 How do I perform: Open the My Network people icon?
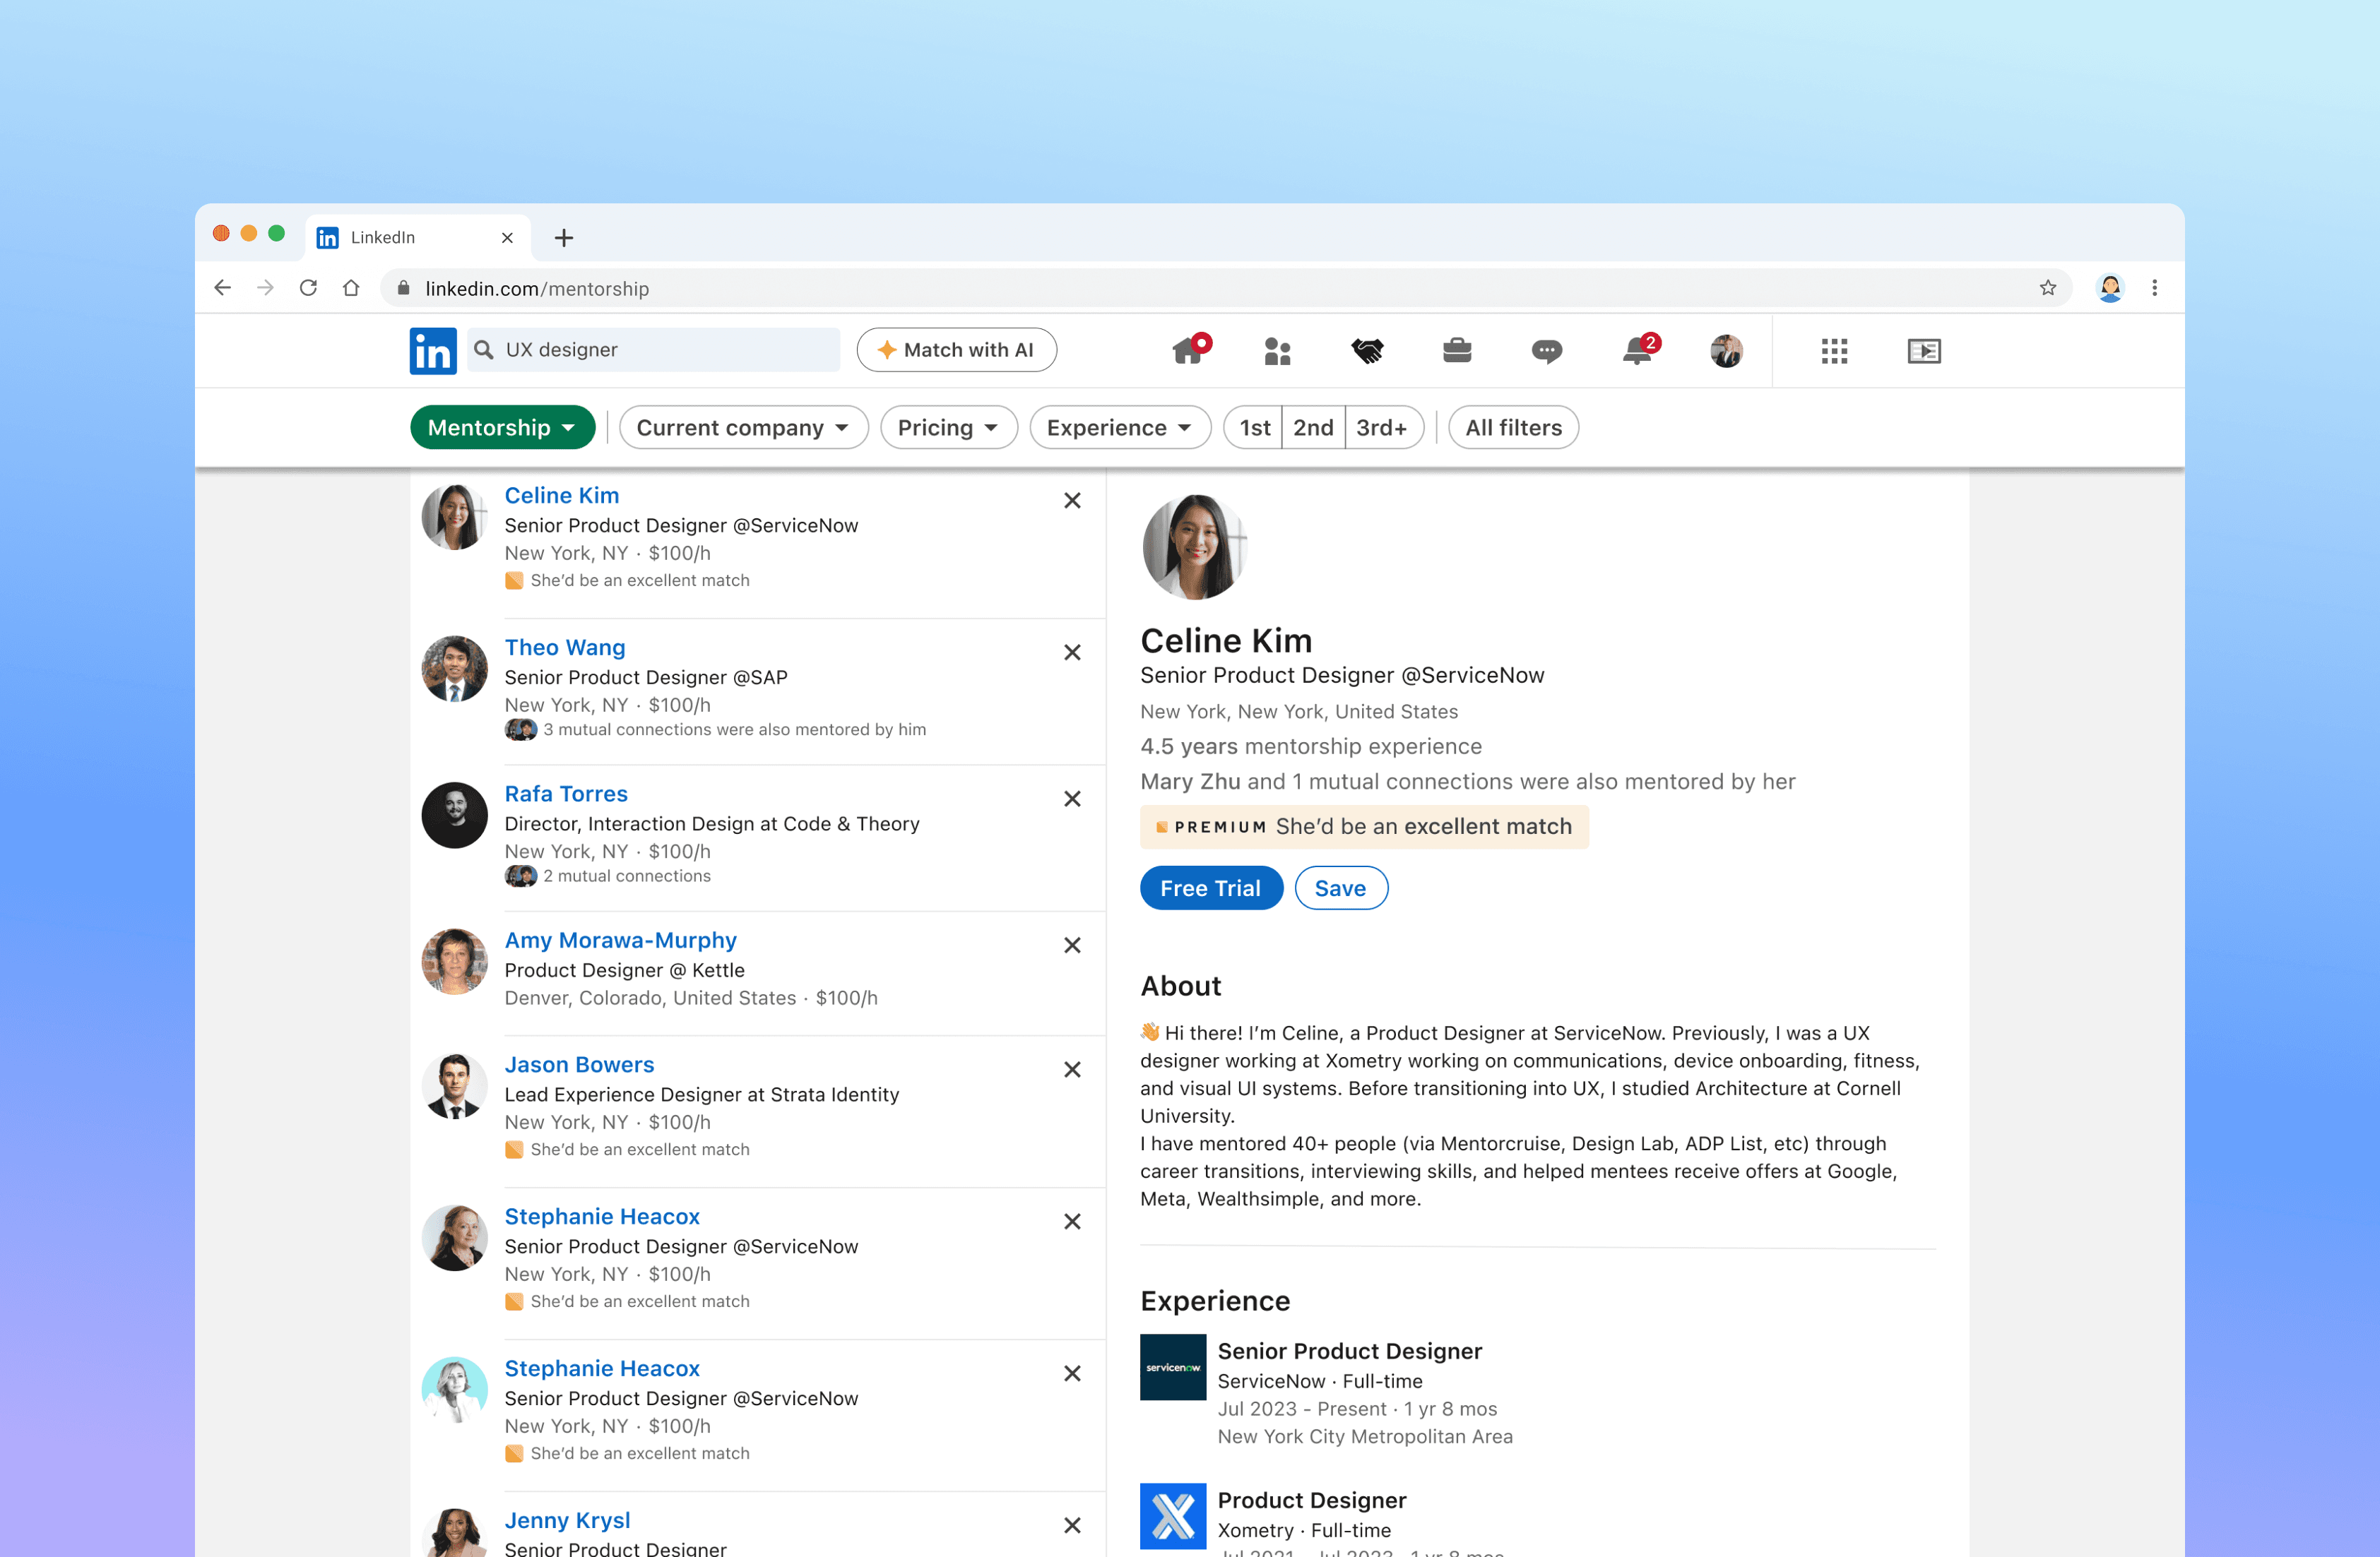point(1277,351)
